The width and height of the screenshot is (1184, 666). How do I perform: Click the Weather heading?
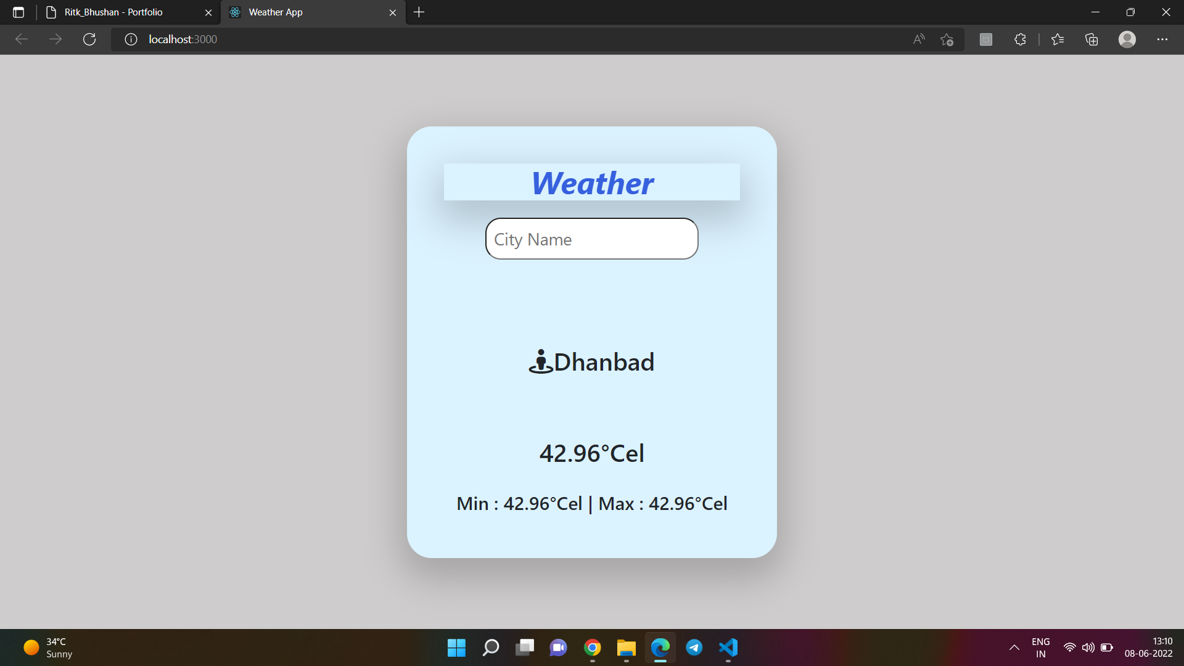(x=592, y=183)
